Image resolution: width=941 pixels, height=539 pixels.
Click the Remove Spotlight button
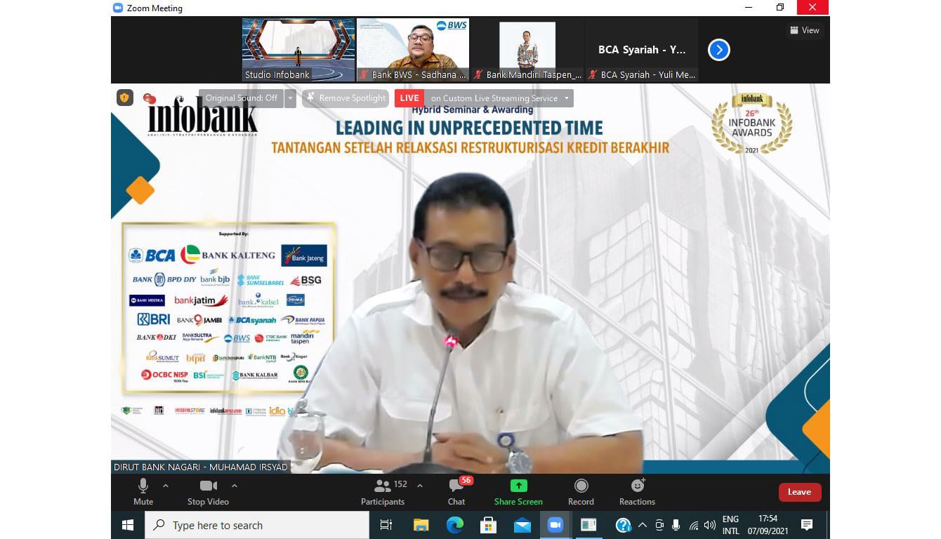point(346,98)
